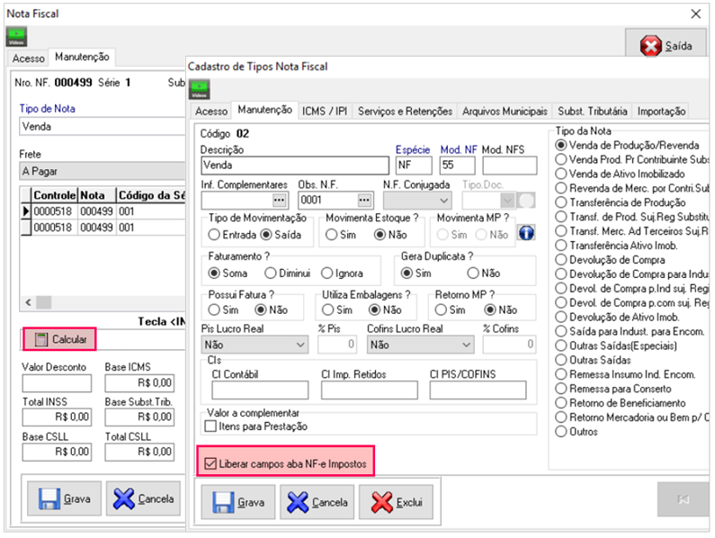Viewport: 715px width, 538px height.
Task: Switch to the ICMS / IPI tab
Action: coord(325,112)
